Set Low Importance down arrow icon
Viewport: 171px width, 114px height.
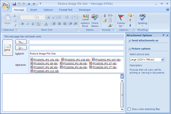[x=130, y=25]
